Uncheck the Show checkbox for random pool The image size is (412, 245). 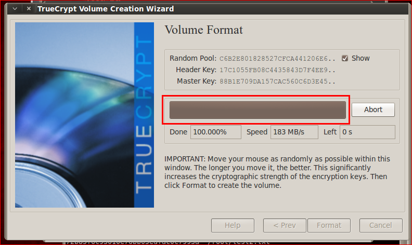point(345,58)
